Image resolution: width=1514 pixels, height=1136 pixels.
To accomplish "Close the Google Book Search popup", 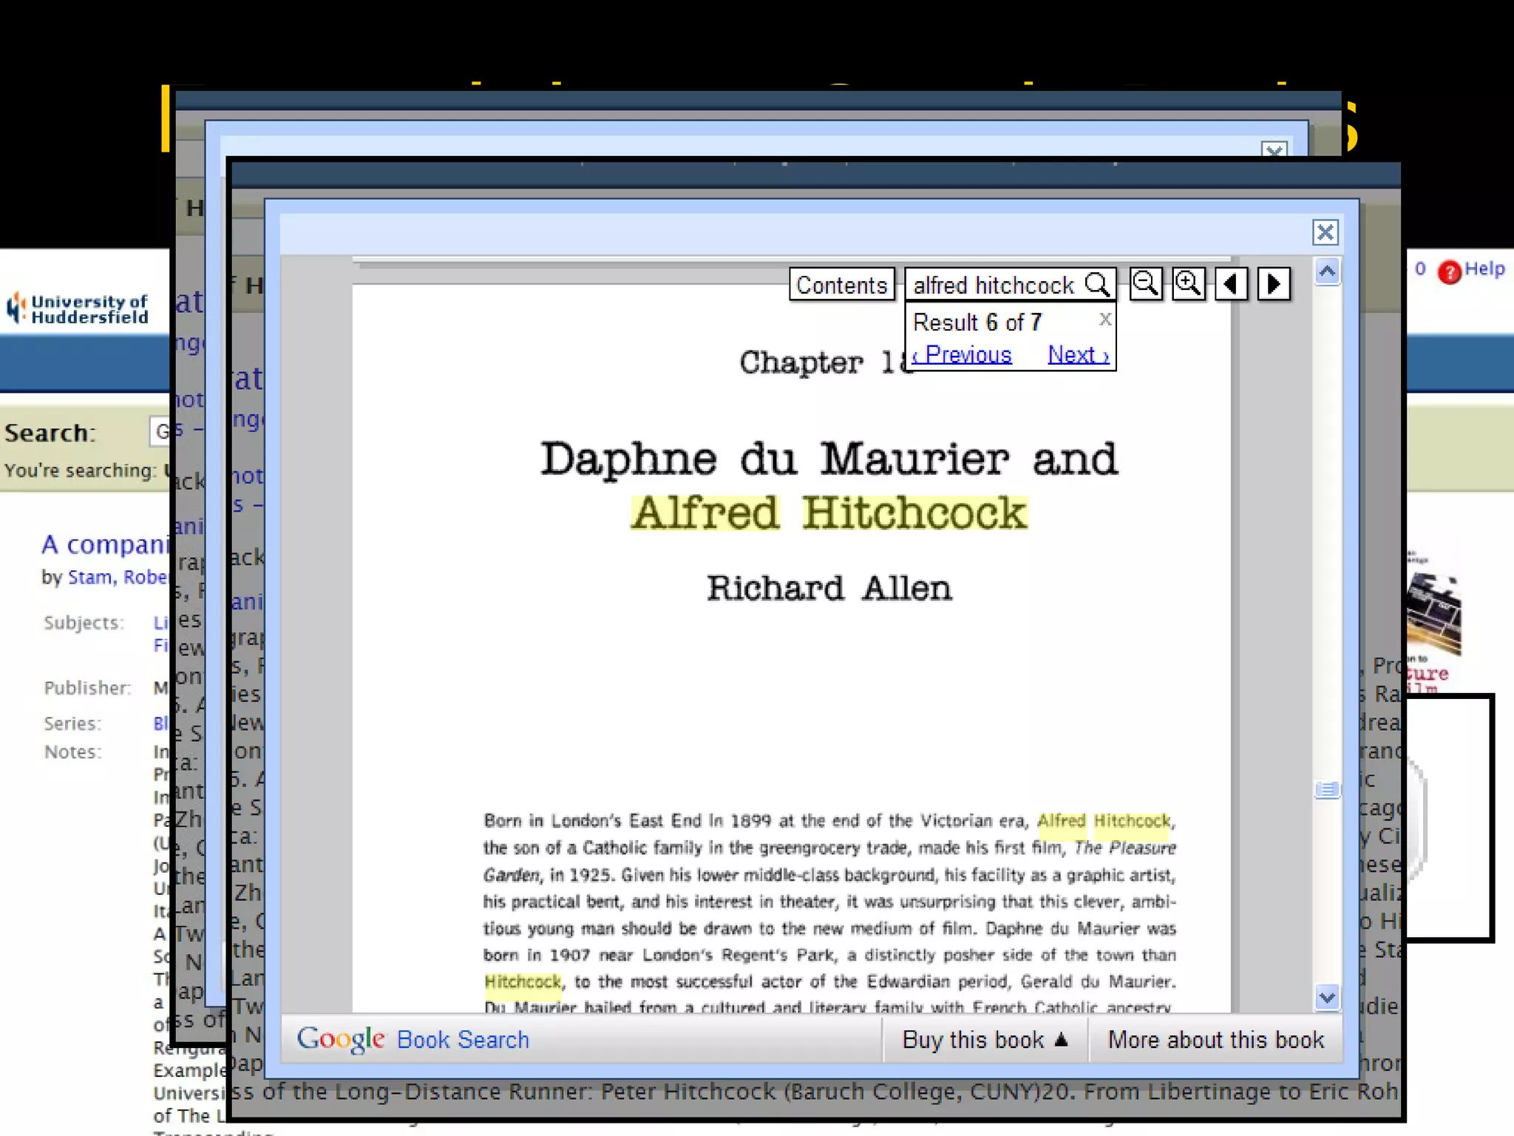I will [1325, 233].
